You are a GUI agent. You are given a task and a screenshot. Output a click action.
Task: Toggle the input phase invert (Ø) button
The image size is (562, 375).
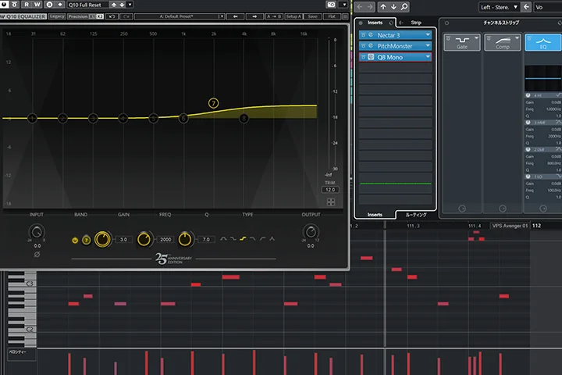37,255
